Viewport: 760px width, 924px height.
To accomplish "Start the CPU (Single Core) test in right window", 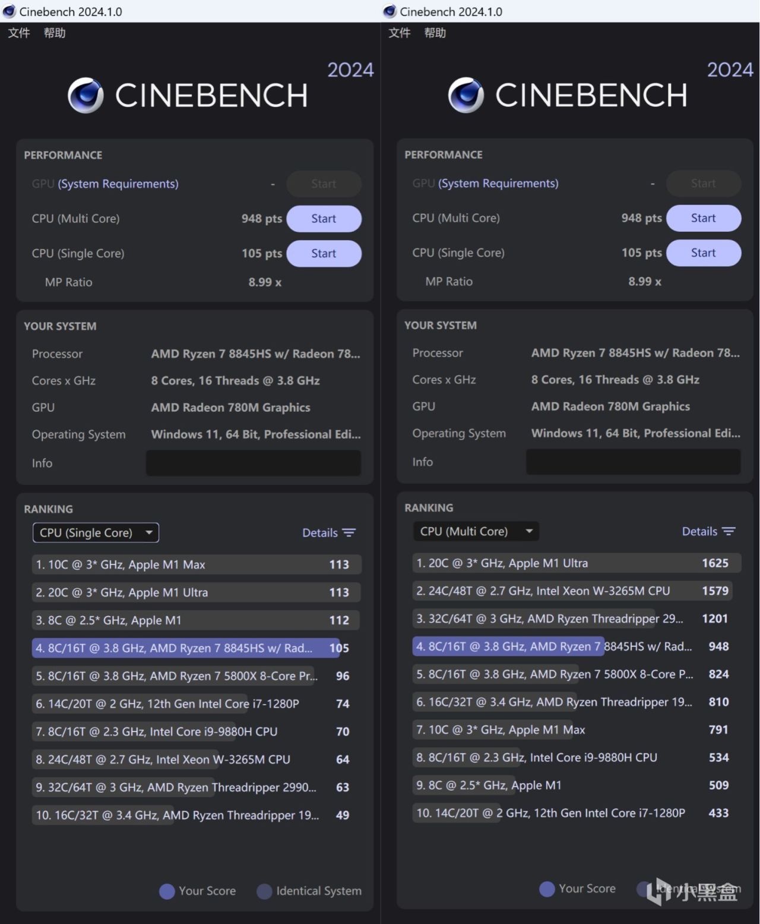I will point(704,253).
